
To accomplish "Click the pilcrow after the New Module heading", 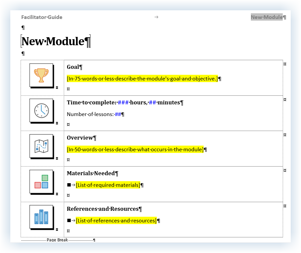I will [87, 42].
